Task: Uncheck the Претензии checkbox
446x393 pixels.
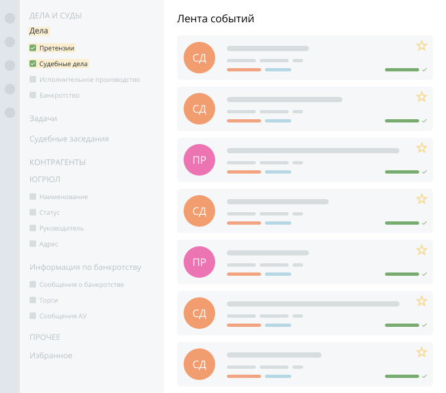Action: (x=33, y=48)
